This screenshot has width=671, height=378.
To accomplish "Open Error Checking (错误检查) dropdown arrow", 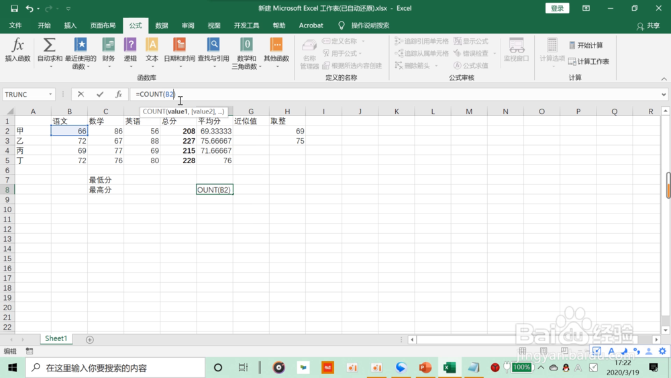I will [495, 54].
